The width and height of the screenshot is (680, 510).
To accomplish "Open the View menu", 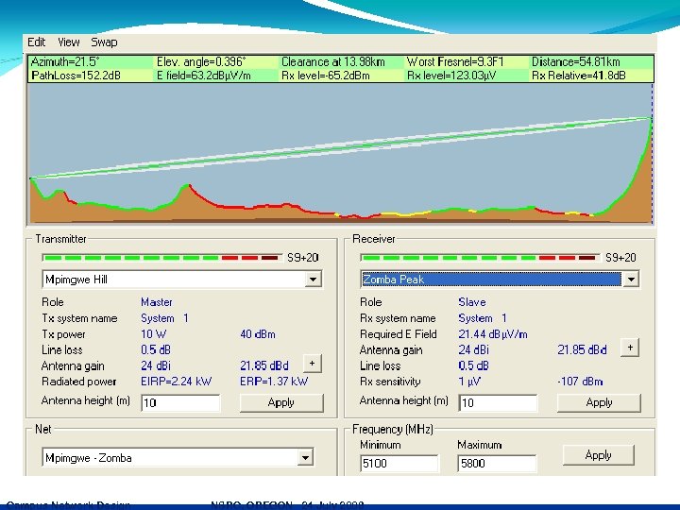I will [x=69, y=42].
